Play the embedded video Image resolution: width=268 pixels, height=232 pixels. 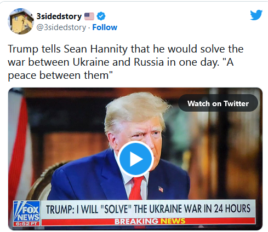pos(135,159)
